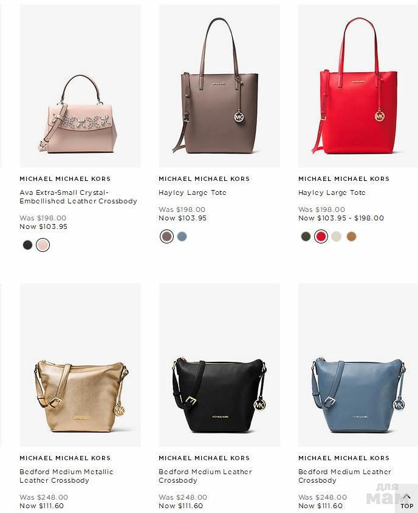Open the pink Ava crossbody product image

[x=80, y=86]
